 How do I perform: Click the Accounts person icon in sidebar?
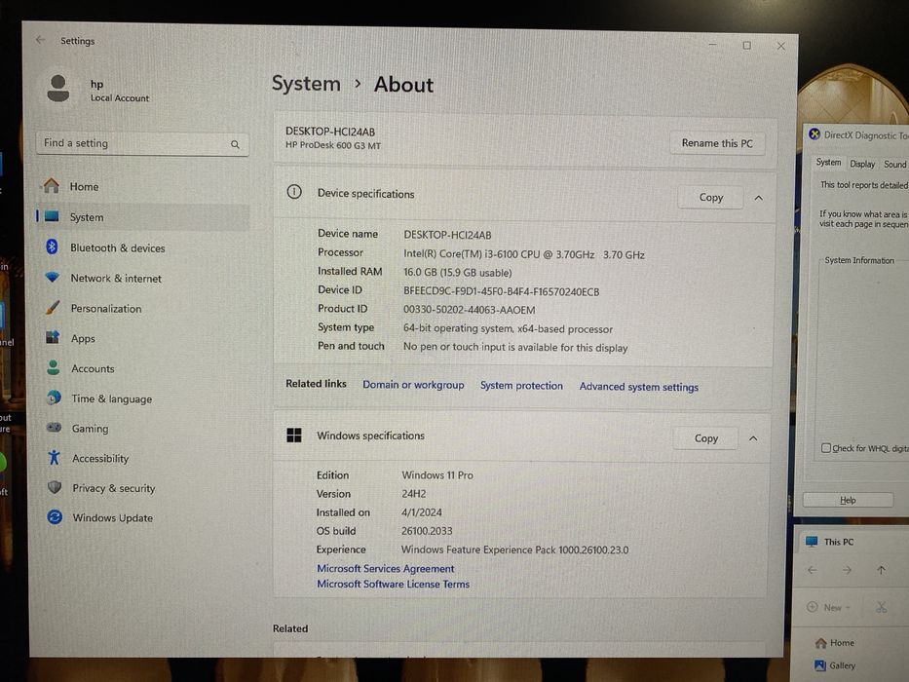(54, 367)
